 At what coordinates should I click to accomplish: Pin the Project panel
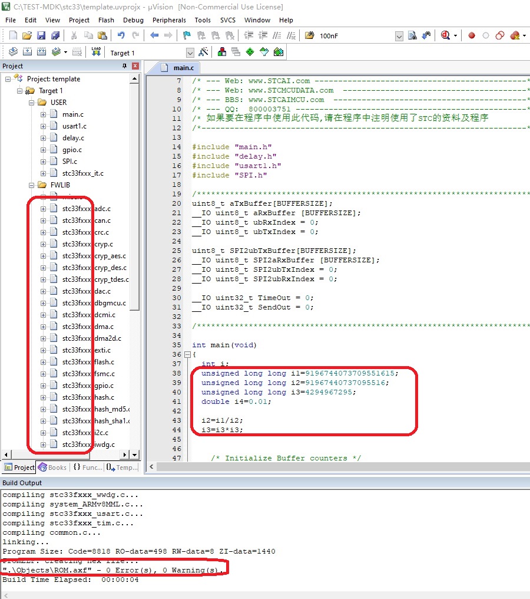click(x=124, y=66)
